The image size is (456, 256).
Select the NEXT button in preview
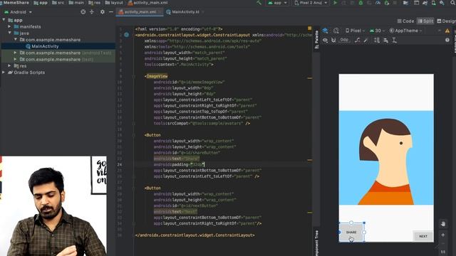[x=423, y=236]
